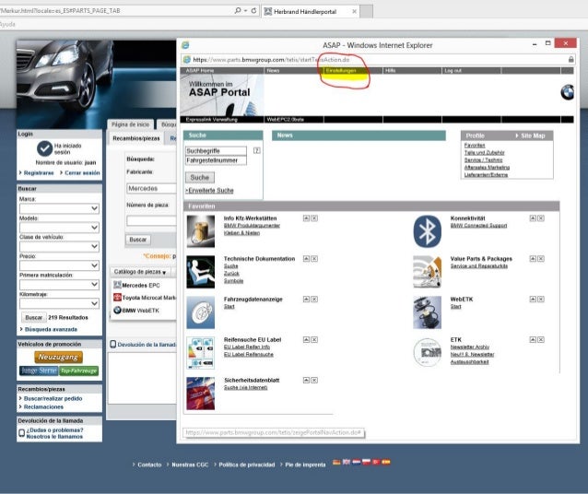Open EU Label Reifensuche link
This screenshot has width=588, height=494.
point(249,355)
